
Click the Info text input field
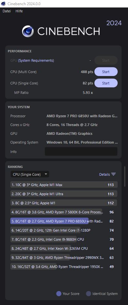point(81,151)
